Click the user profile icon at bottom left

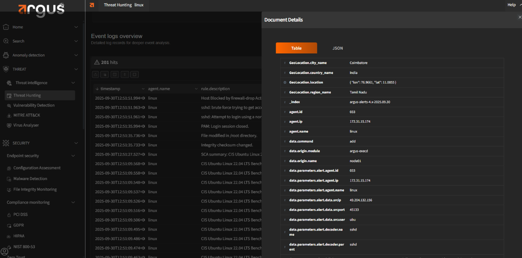tap(4, 251)
